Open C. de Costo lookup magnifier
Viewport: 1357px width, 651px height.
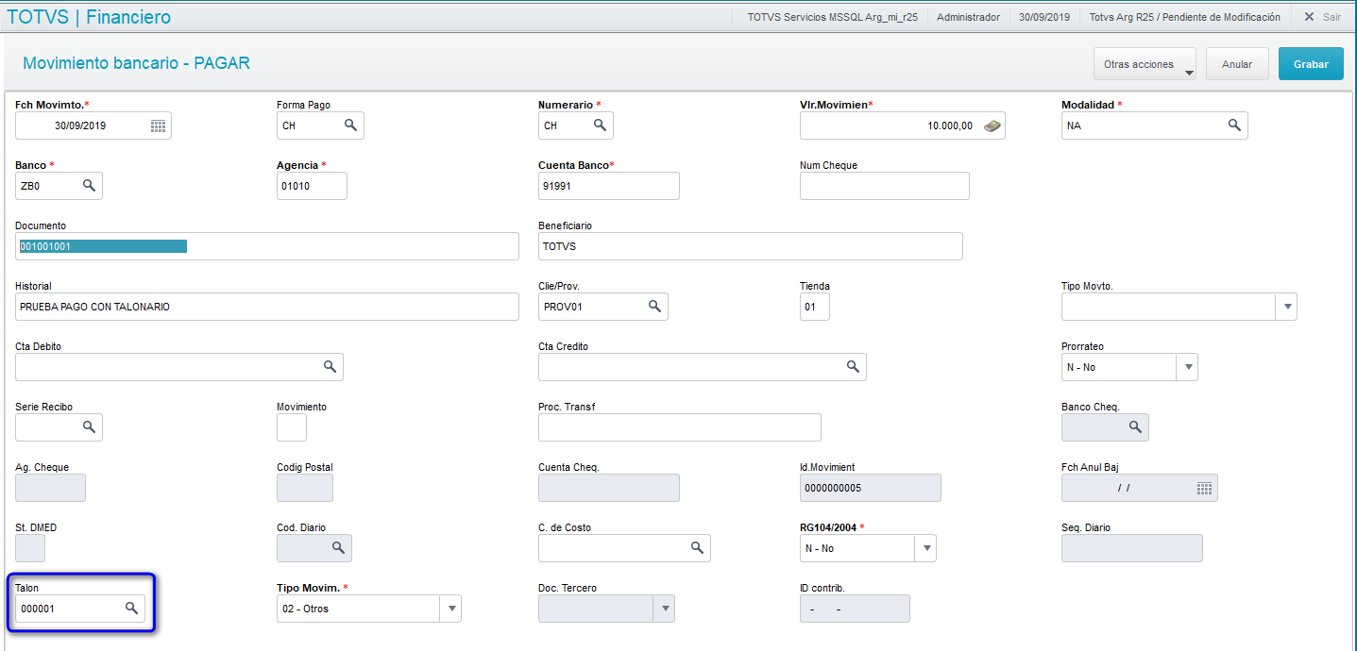[697, 547]
